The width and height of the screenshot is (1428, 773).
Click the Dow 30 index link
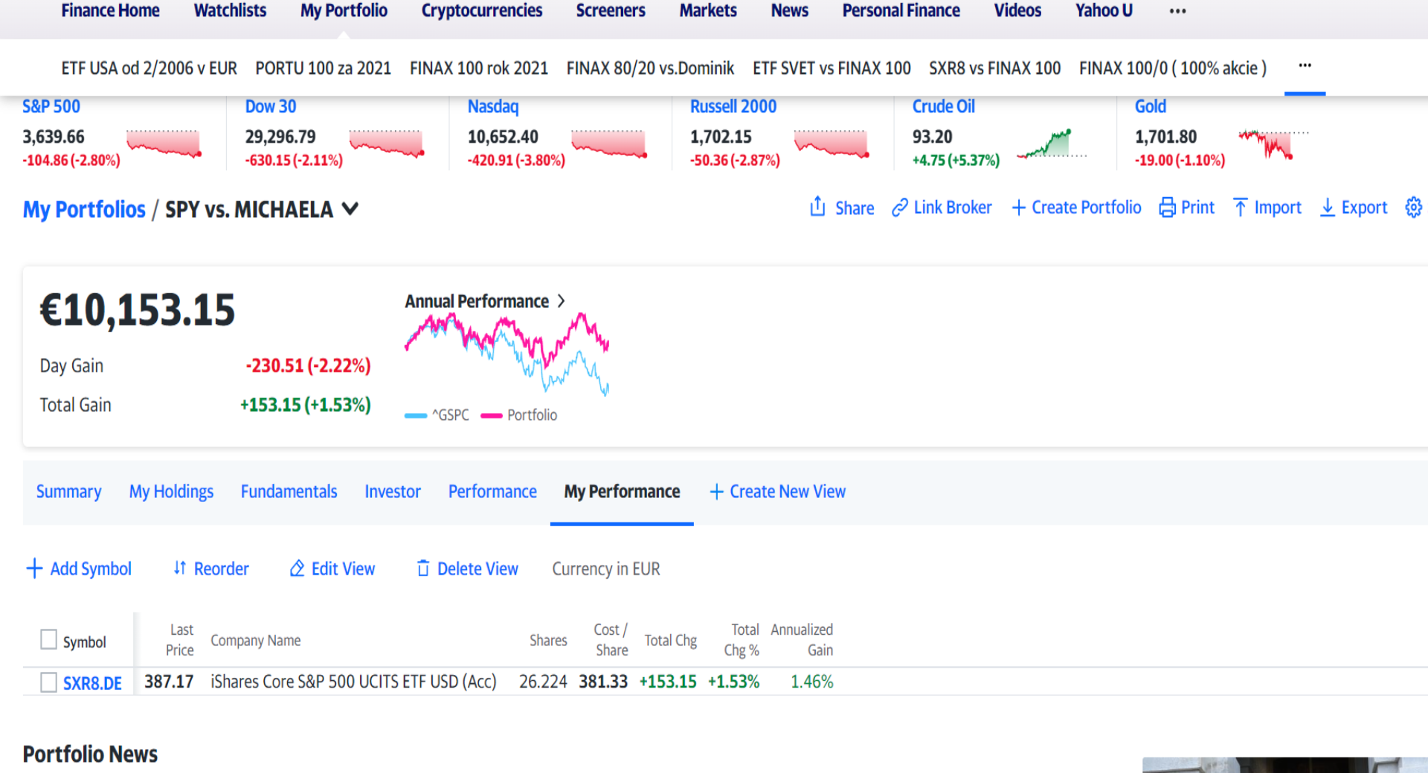271,106
